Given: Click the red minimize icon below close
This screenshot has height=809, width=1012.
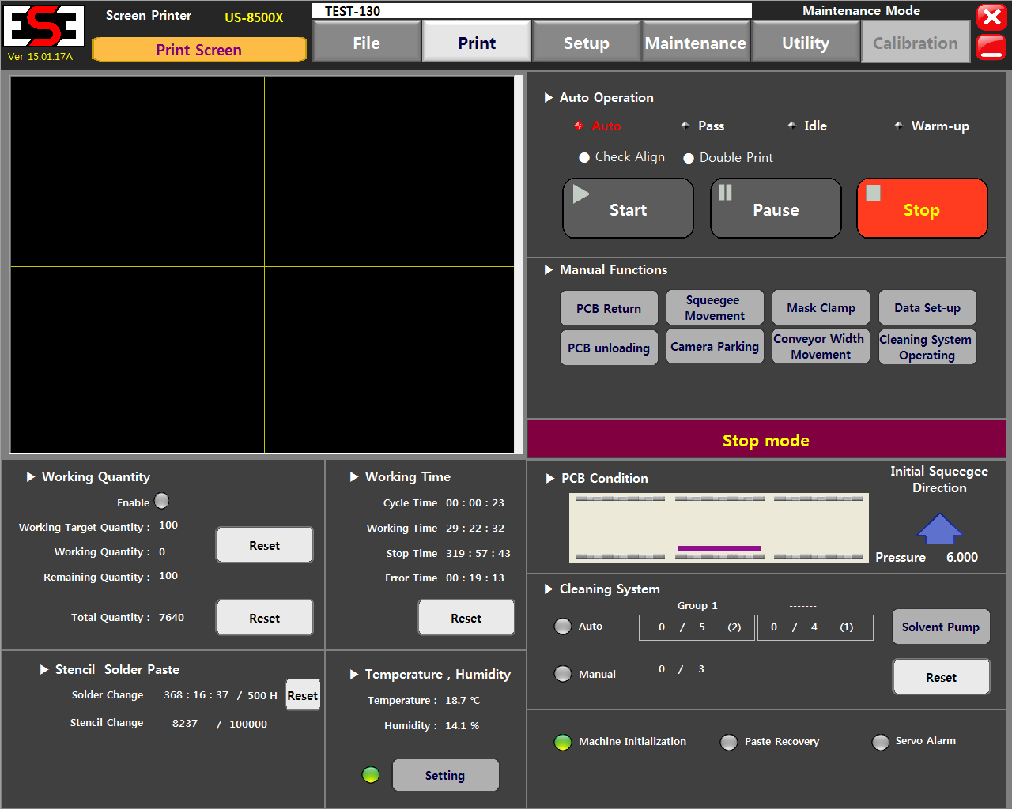Looking at the screenshot, I should [x=991, y=47].
